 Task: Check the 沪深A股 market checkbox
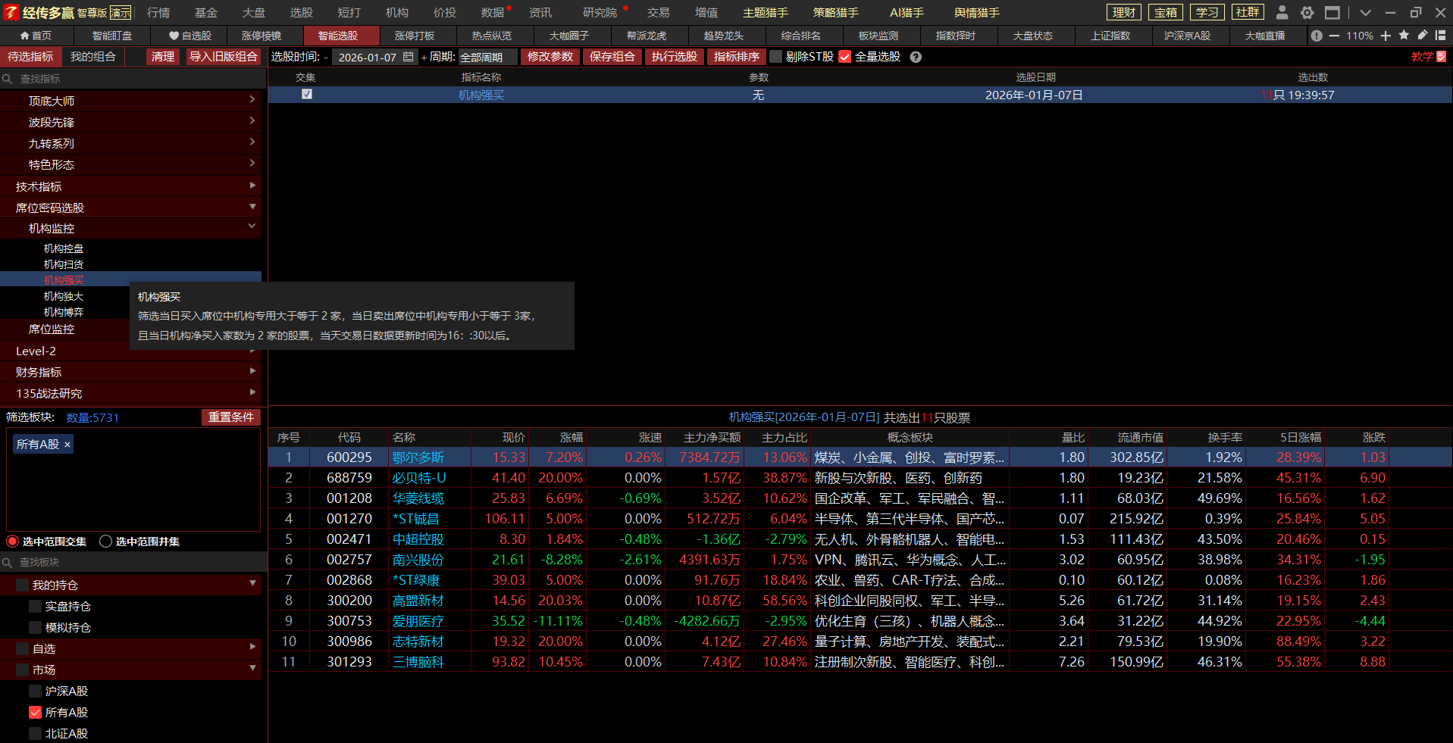pos(35,691)
